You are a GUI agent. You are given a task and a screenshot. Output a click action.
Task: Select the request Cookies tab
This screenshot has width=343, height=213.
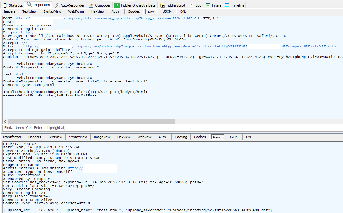coord(134,11)
